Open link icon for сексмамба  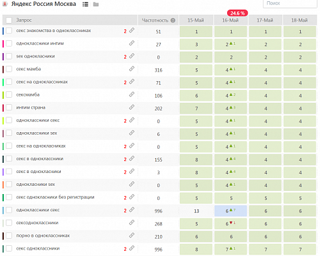pos(132,94)
